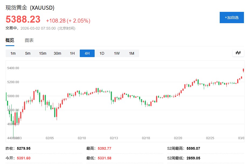Screen dimensions: 248x164
Task: Pick the 1H timeframe
Action: (x=72, y=53)
